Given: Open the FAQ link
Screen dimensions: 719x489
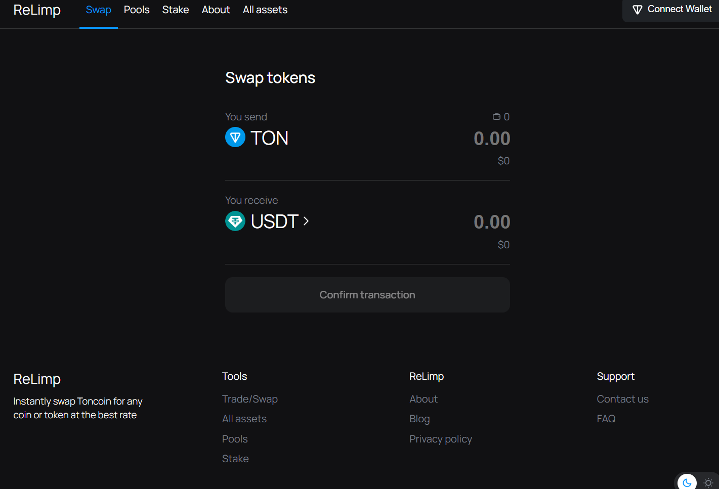Looking at the screenshot, I should (606, 419).
